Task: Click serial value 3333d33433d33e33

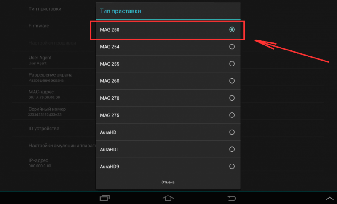Action: coord(45,114)
